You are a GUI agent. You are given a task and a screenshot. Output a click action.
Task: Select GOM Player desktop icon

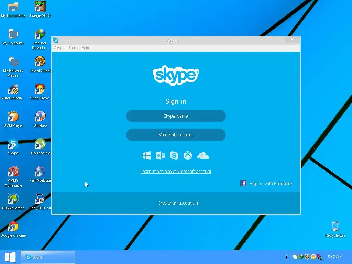point(13,120)
